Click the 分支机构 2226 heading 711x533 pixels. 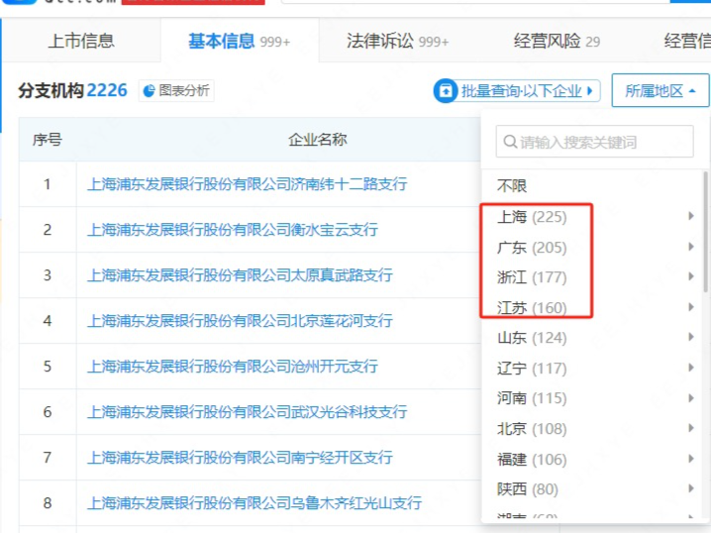72,91
